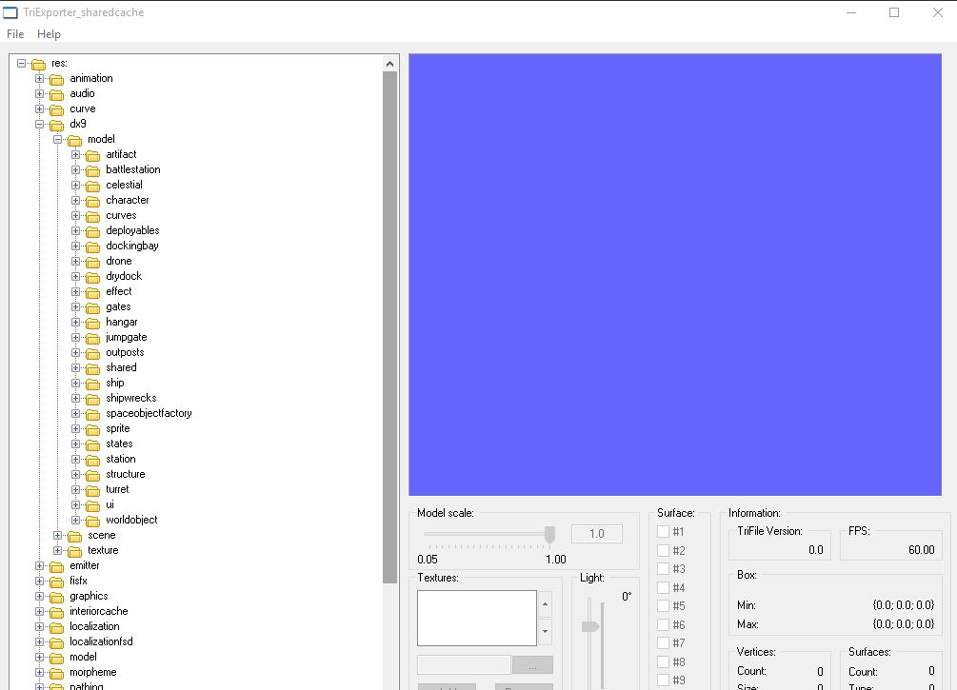Click the states folder icon
957x690 pixels.
92,444
